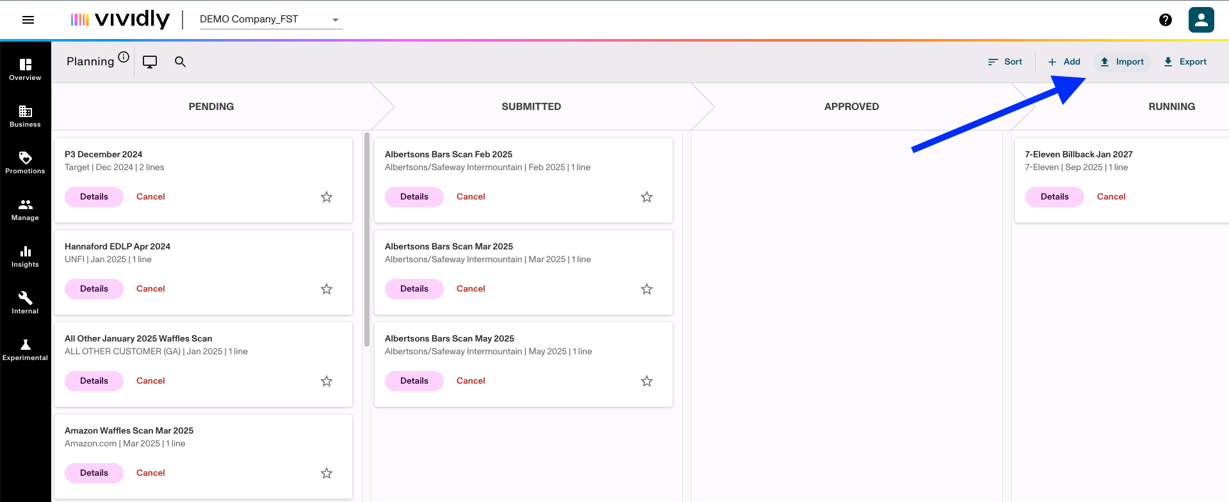Open Details for Albertsons Bars Scan Feb 2025
Viewport: 1229px width, 502px height.
(414, 197)
